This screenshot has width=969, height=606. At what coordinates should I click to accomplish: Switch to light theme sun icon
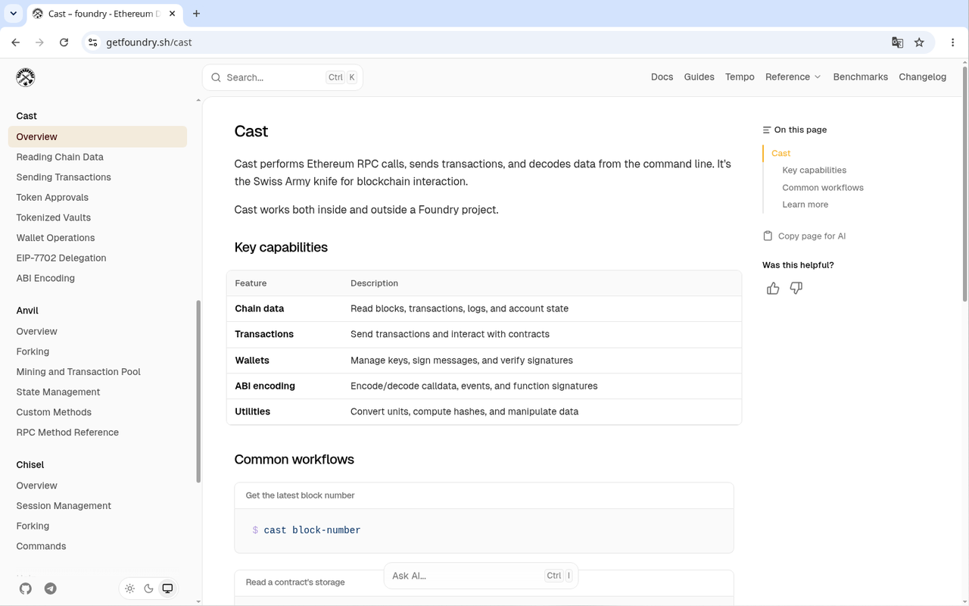click(130, 589)
